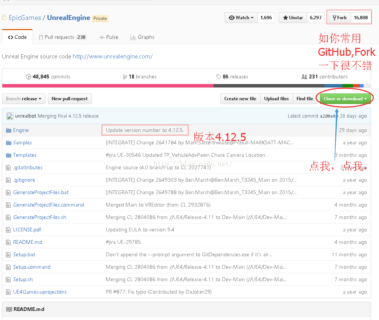Open the unrealengine.com website link
This screenshot has height=320, width=379.
click(113, 57)
